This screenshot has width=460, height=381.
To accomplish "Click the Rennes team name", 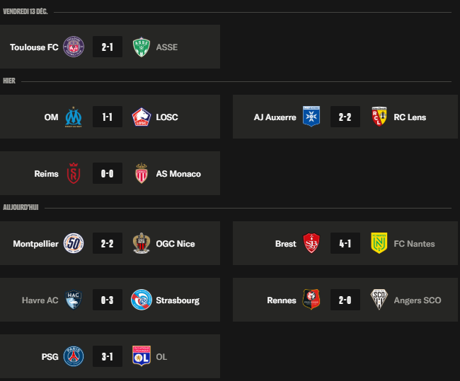I will tap(282, 300).
